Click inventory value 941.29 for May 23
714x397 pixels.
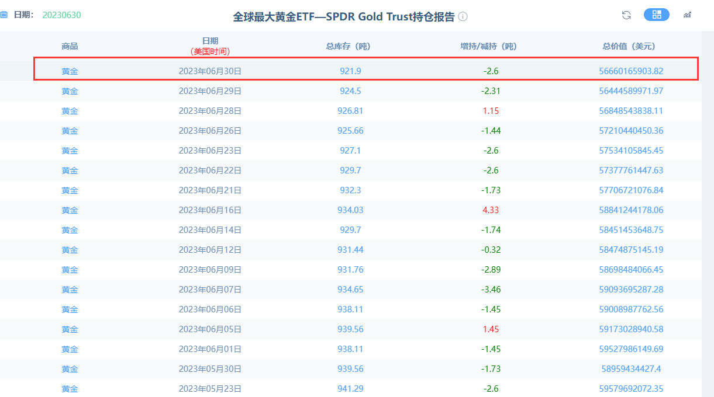(x=350, y=388)
